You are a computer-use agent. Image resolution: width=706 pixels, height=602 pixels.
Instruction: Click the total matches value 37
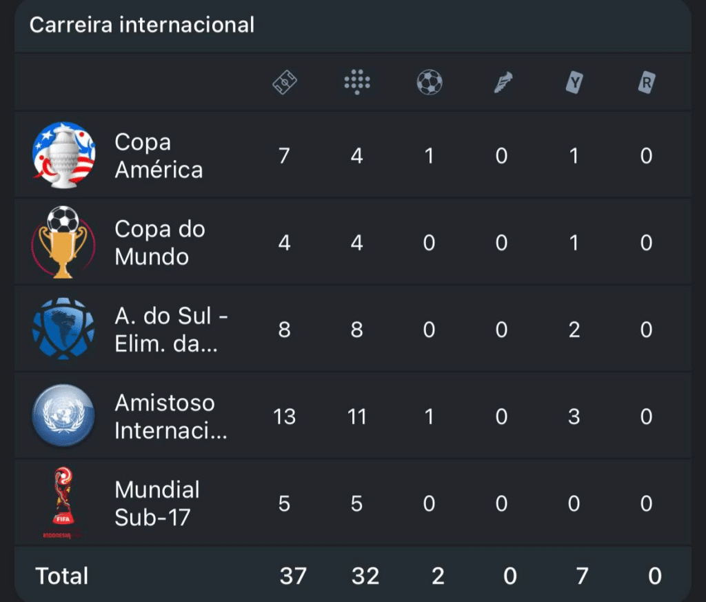293,576
